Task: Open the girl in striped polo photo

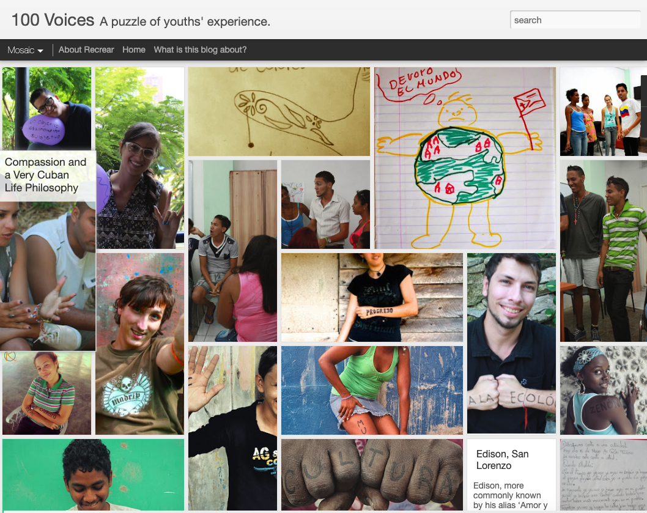Action: pos(46,393)
